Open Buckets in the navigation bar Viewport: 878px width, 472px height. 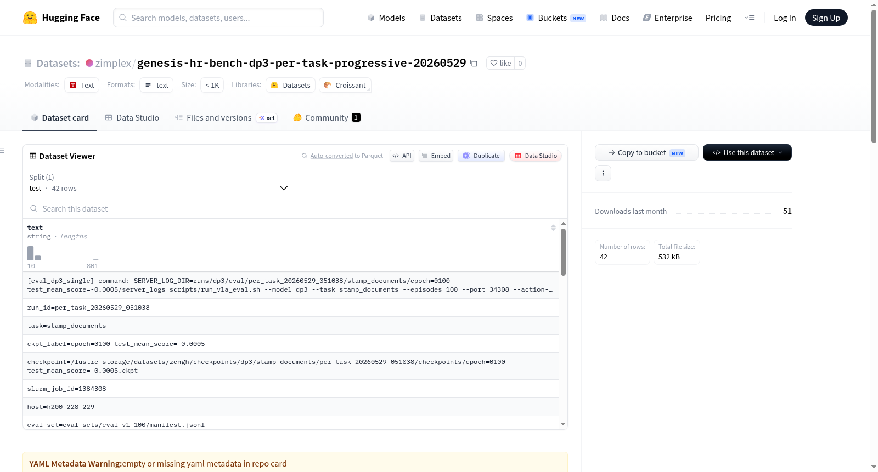(x=556, y=18)
